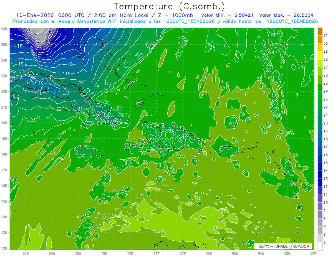The image size is (333, 257).
Task: Pick the orange-brown top swatch above 31
Action: tap(320, 32)
